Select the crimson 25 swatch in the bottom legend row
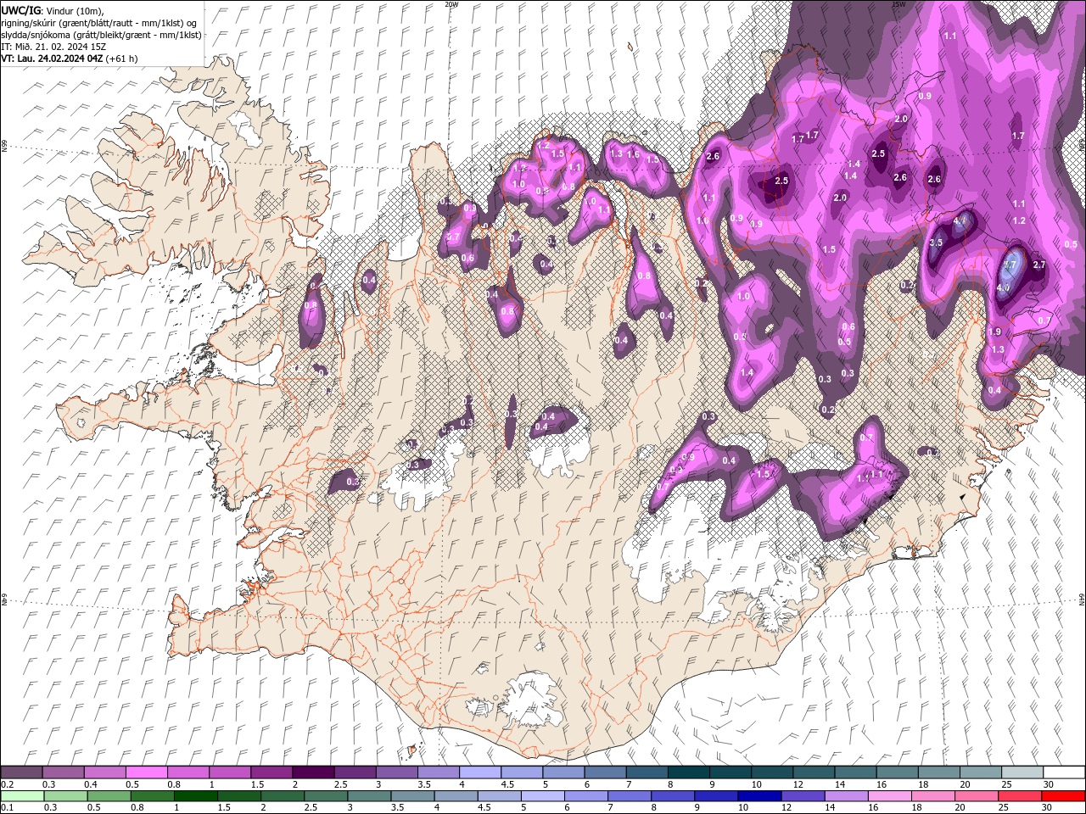The height and width of the screenshot is (814, 1086). point(1020,796)
